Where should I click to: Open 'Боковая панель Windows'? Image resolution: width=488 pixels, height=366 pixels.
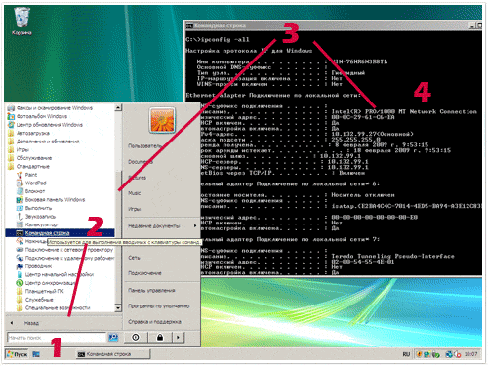click(x=51, y=200)
